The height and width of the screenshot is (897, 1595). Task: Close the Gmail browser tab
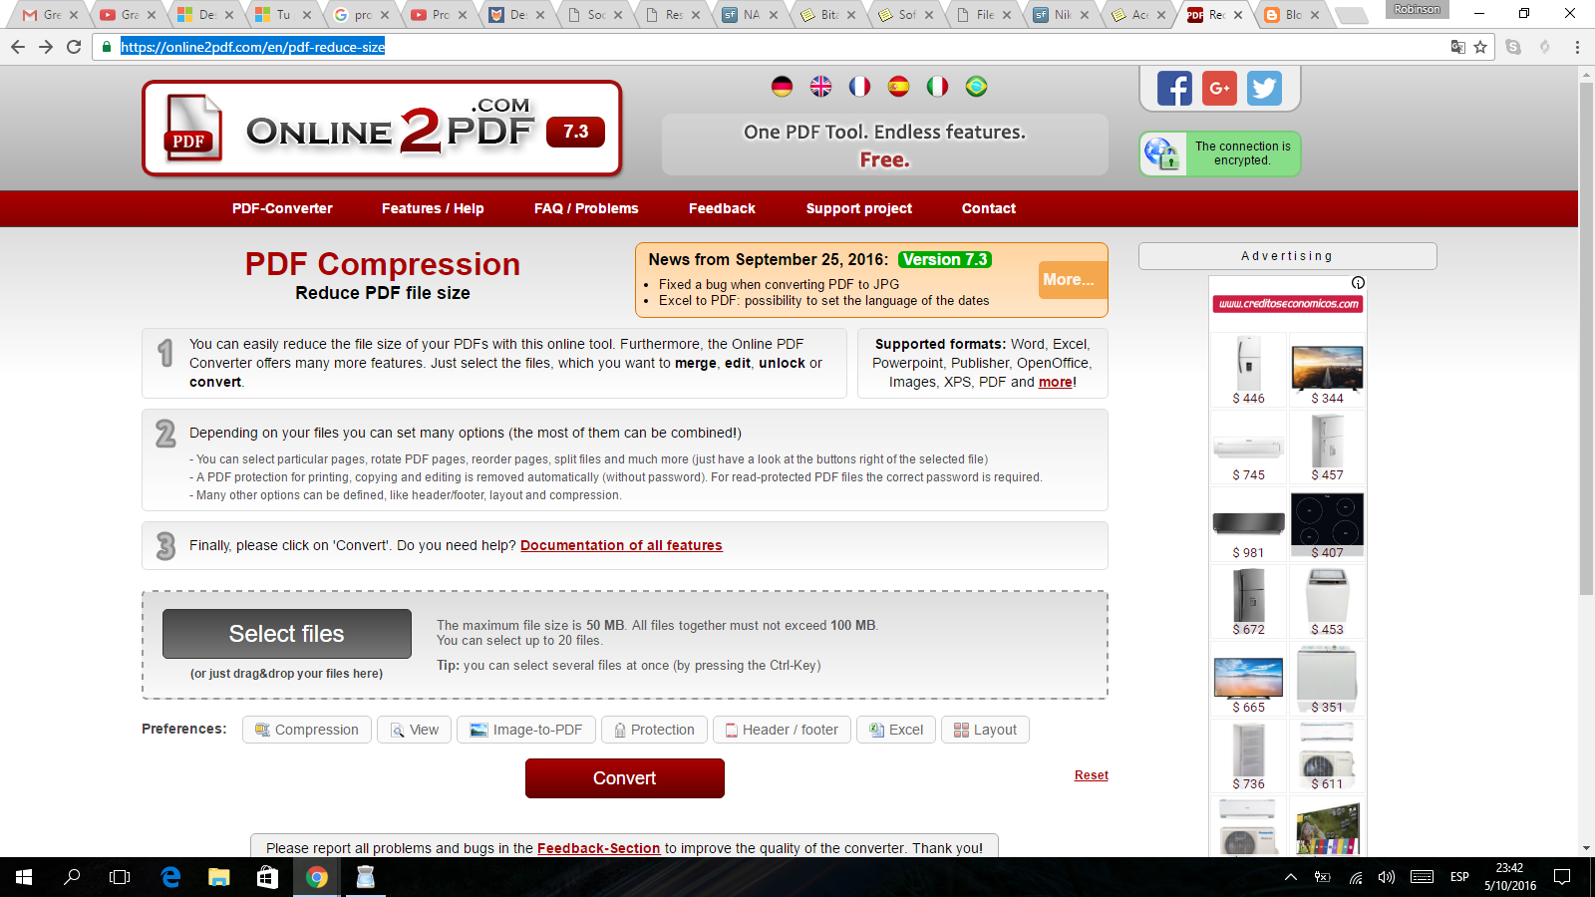pos(74,15)
